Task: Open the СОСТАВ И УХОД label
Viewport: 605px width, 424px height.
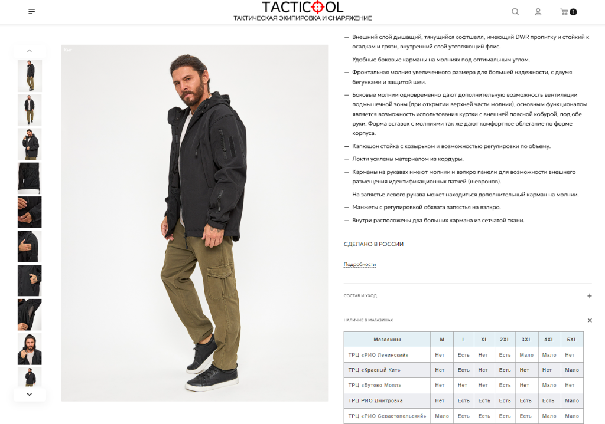Action: point(360,296)
